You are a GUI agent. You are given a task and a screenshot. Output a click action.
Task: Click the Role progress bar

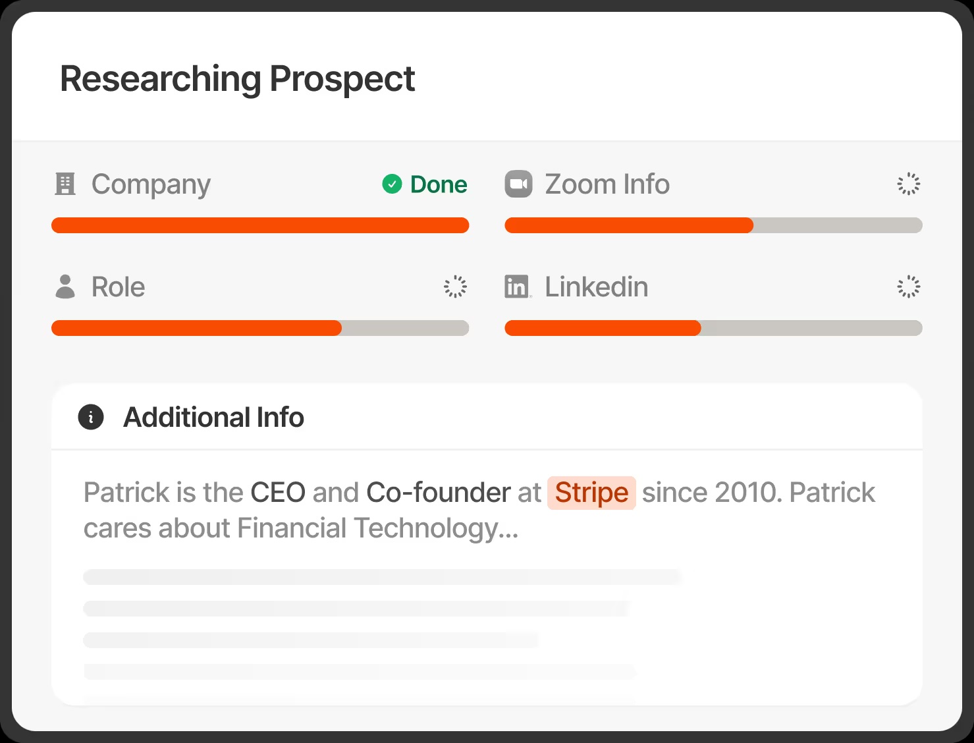(x=260, y=328)
